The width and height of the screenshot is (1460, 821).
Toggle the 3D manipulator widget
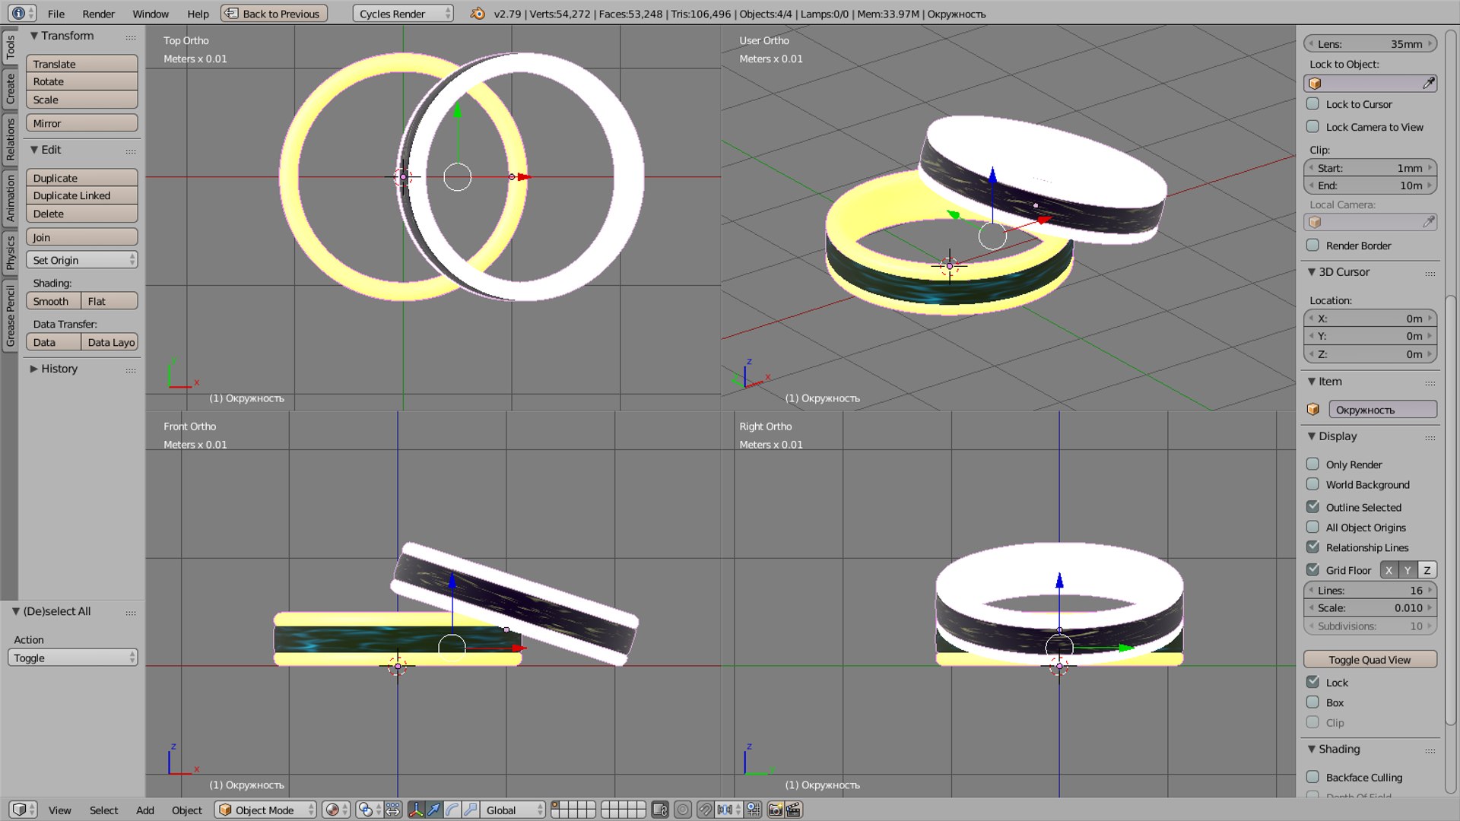[x=416, y=810]
